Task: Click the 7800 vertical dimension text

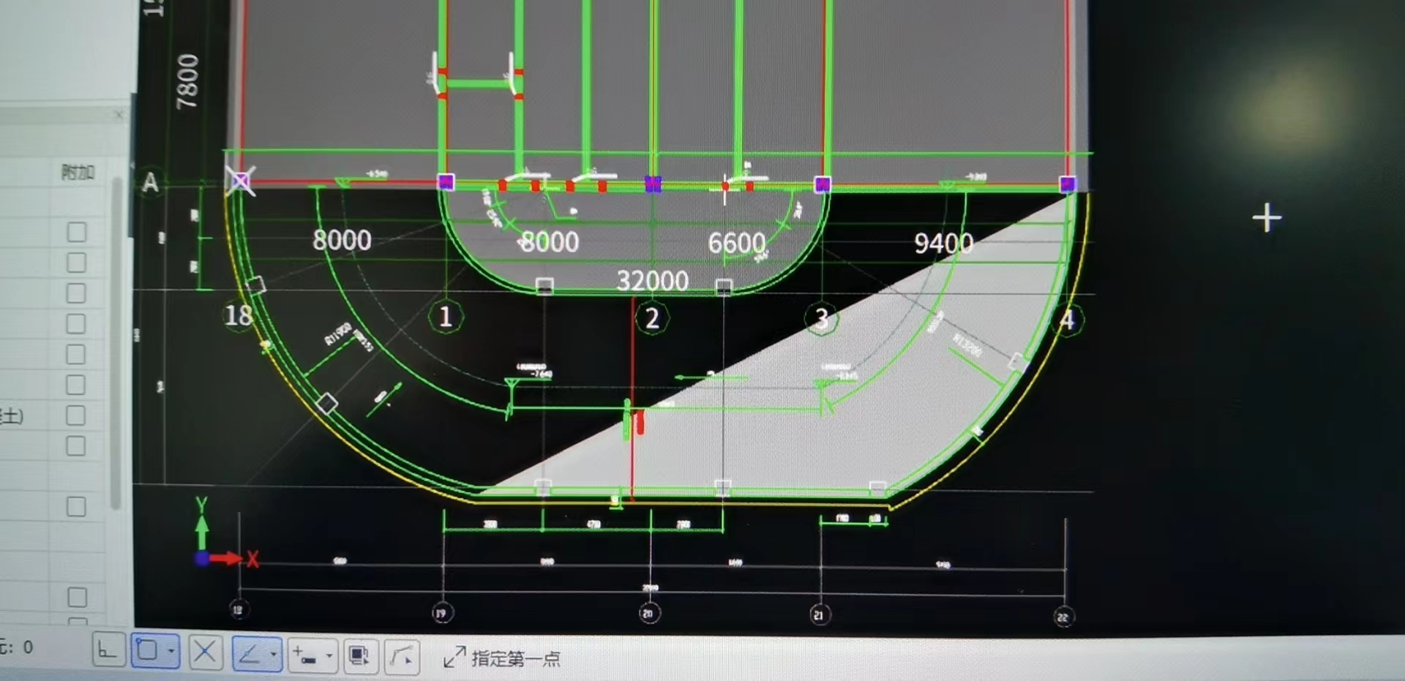Action: (x=188, y=81)
